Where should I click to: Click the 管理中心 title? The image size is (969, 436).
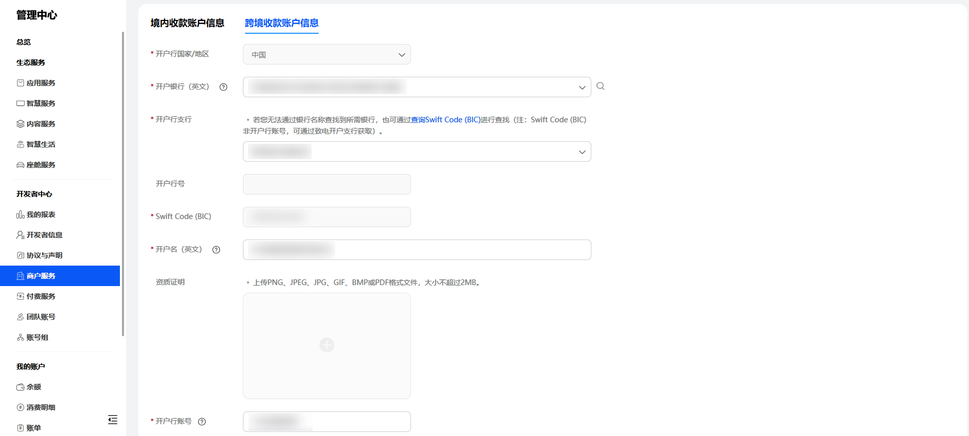tap(37, 15)
